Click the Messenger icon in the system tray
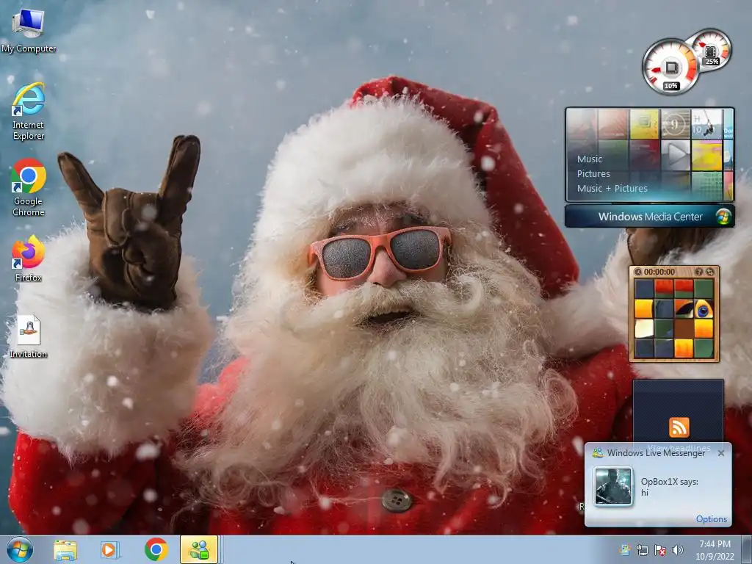Image resolution: width=752 pixels, height=564 pixels. click(x=624, y=550)
